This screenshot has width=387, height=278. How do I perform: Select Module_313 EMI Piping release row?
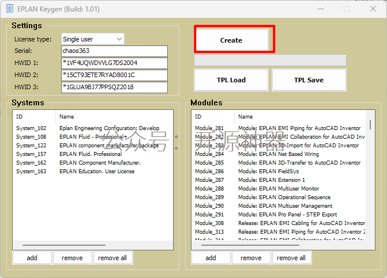click(x=279, y=231)
